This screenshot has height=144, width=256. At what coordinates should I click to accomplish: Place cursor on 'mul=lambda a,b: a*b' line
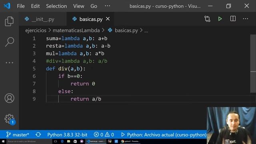pyautogui.click(x=75, y=53)
